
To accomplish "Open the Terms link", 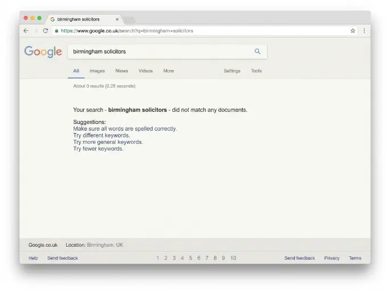I will (355, 258).
